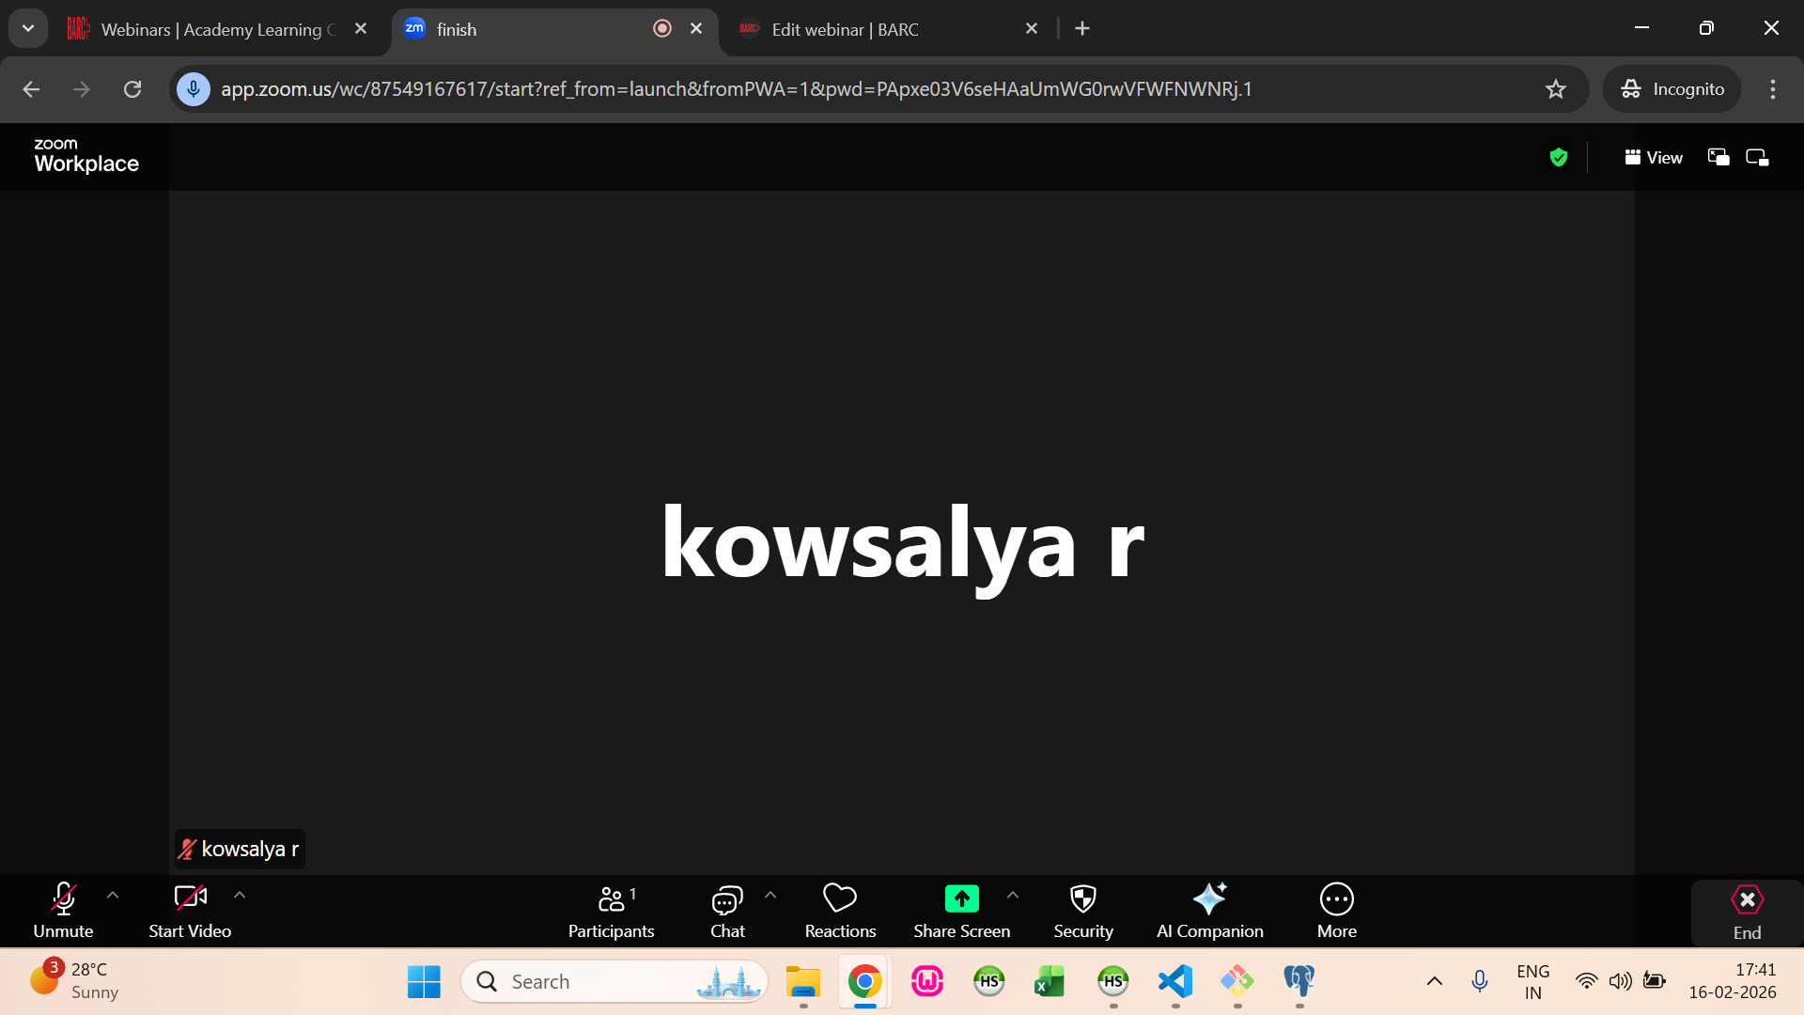
Task: Unmute the microphone
Action: [x=63, y=911]
